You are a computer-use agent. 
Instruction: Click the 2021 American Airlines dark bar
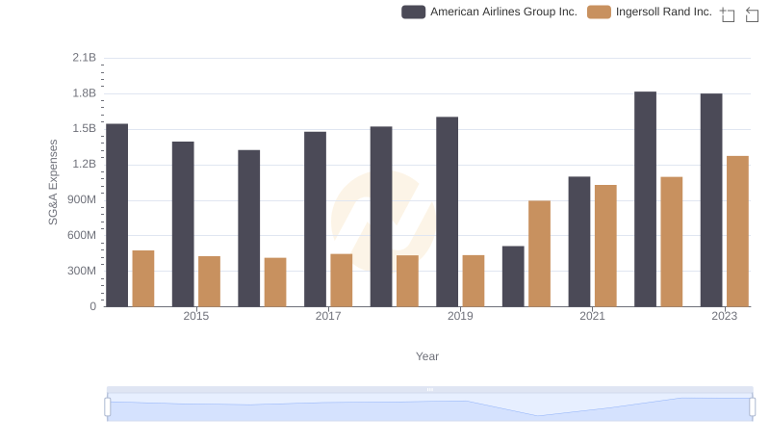[x=579, y=242]
